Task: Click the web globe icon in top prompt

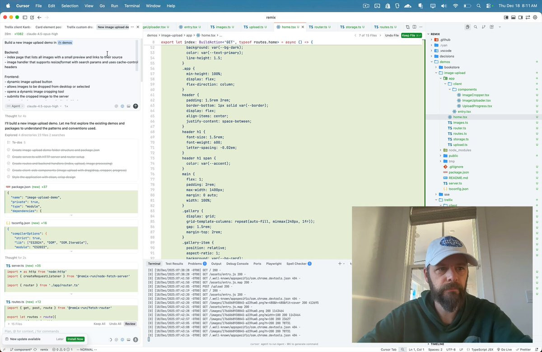Action: (122, 106)
